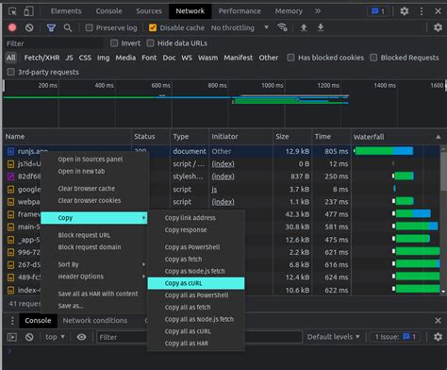Open the network search magnifier
447x370 pixels.
[68, 27]
